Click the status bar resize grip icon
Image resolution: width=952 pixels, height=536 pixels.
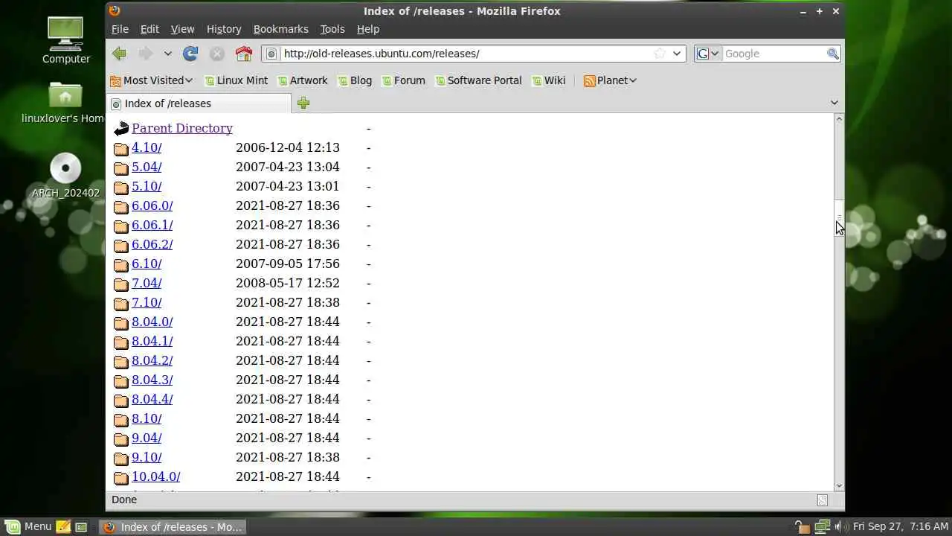[823, 500]
